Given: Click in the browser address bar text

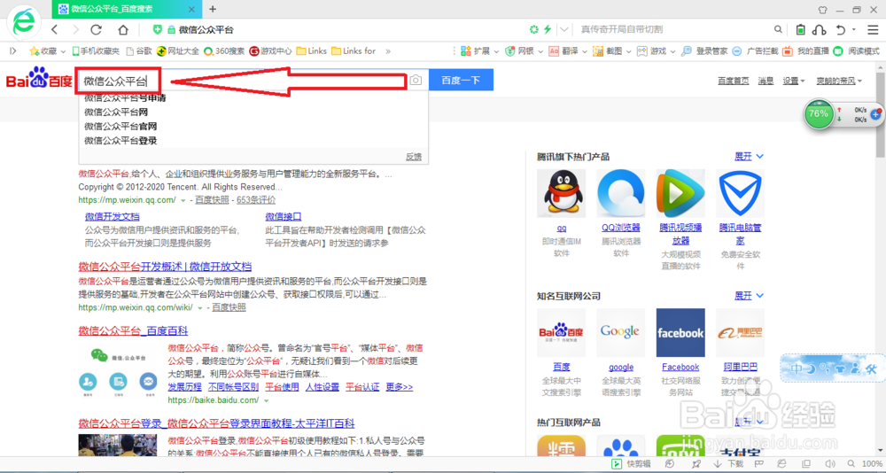Looking at the screenshot, I should pos(206,30).
